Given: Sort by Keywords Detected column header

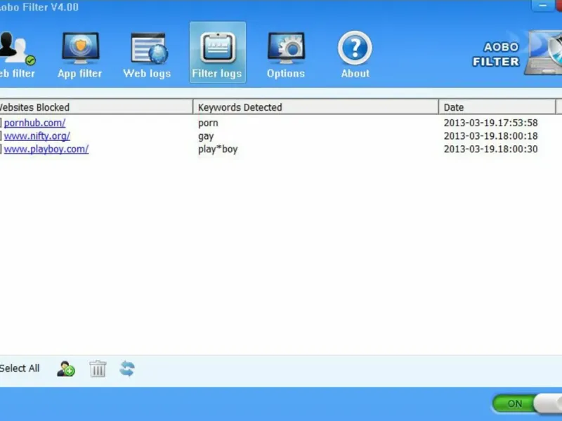Looking at the screenshot, I should click(315, 107).
